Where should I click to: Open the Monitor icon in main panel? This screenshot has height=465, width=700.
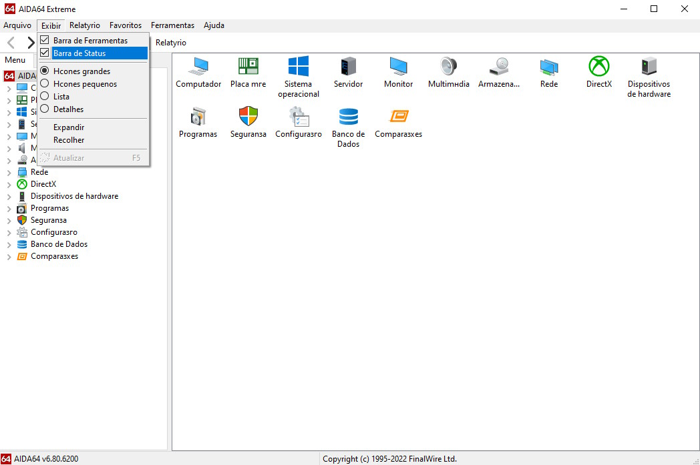pos(398,67)
